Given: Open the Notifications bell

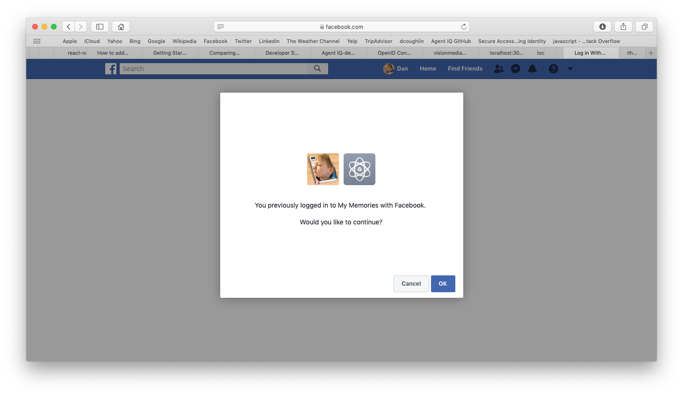Looking at the screenshot, I should click(x=532, y=69).
